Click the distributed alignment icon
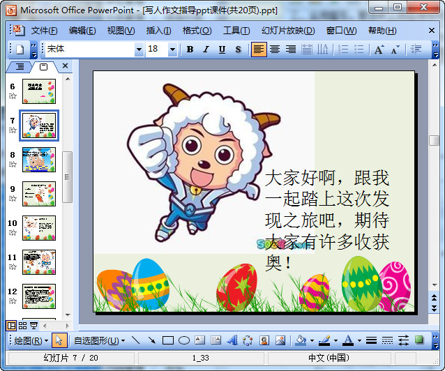The image size is (445, 371). coord(306,50)
